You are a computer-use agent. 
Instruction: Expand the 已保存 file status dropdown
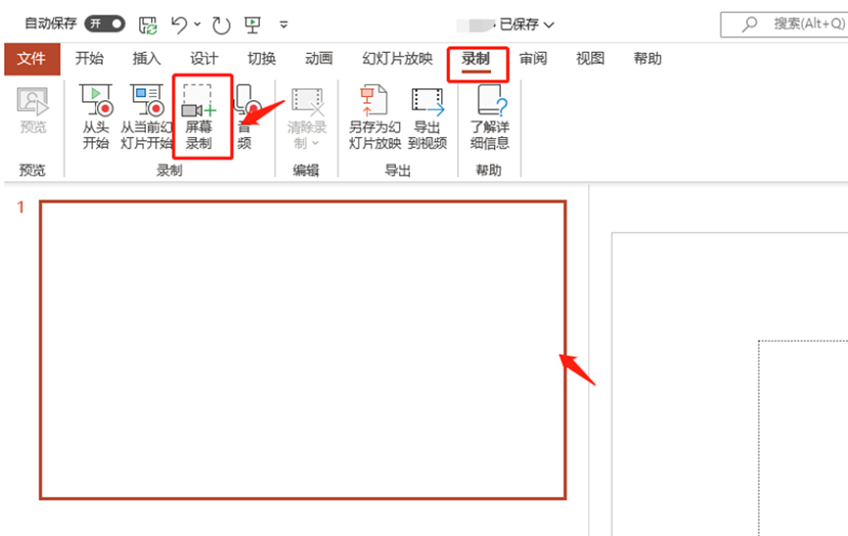coord(526,24)
